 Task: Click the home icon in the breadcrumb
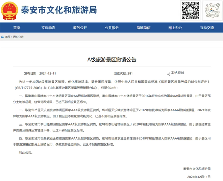[2, 37]
